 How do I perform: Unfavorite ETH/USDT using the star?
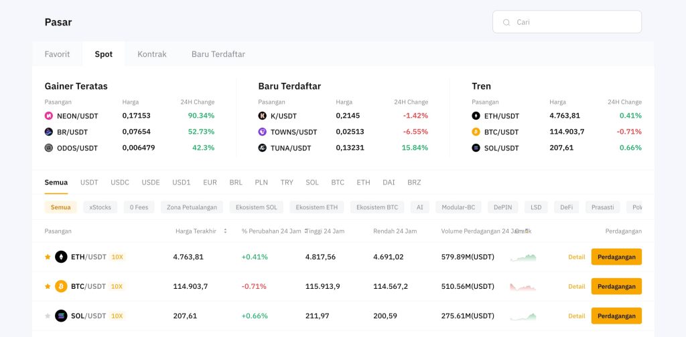coord(48,257)
